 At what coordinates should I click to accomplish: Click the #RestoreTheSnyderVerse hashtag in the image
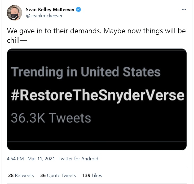click(x=97, y=95)
